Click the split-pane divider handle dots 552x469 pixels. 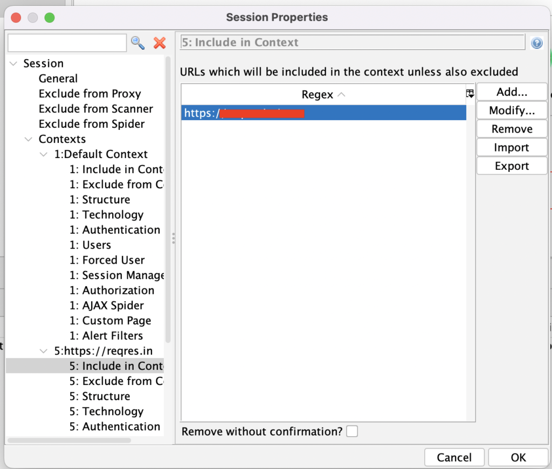point(173,238)
